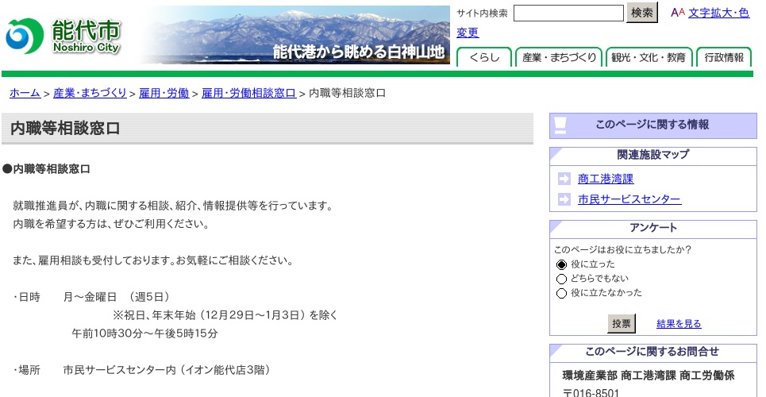Image resolution: width=766 pixels, height=397 pixels.
Task: Click arrow icon beside 市民サービスセンター
Action: pos(564,199)
